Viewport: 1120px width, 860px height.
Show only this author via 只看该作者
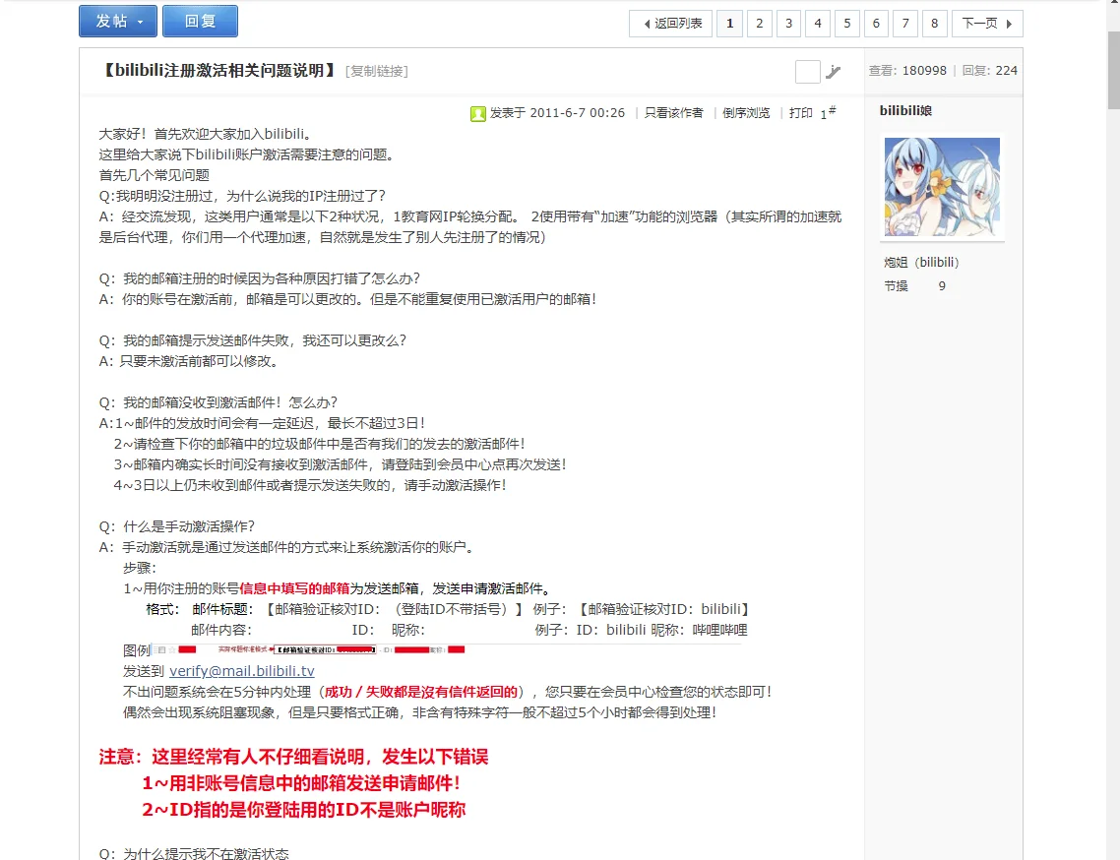(673, 113)
